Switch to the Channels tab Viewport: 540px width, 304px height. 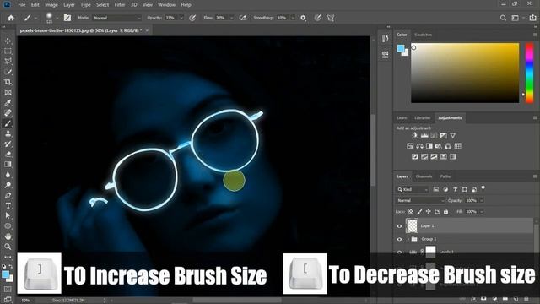pos(424,176)
